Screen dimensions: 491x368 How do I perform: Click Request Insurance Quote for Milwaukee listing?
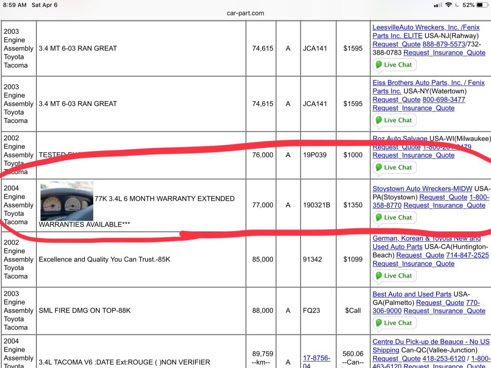click(414, 155)
